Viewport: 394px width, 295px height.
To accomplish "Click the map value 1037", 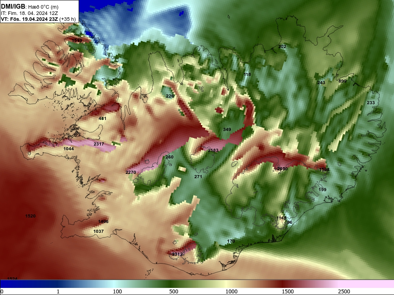I will [98, 231].
